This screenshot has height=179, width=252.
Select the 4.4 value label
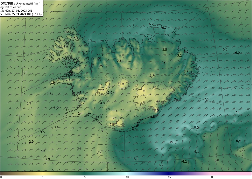click(x=82, y=92)
